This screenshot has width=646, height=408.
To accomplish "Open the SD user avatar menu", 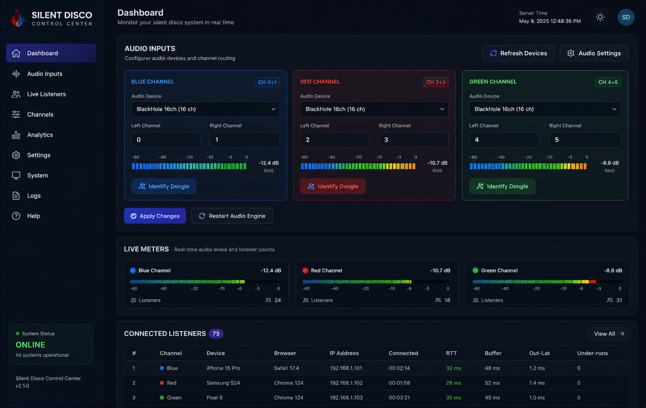I will point(626,17).
